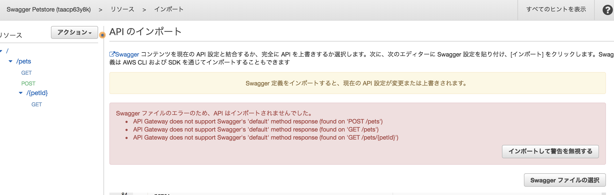Collapse the /pets resource tree node
The image size is (614, 195).
click(x=10, y=61)
